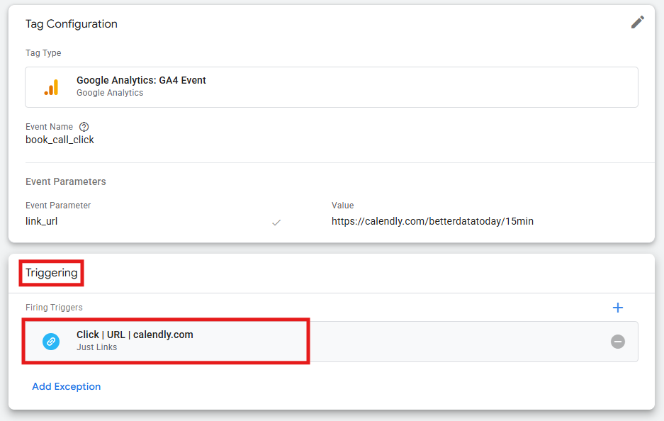Viewport: 664px width, 421px height.
Task: Click checkmark beside link_url parameter
Action: (276, 223)
